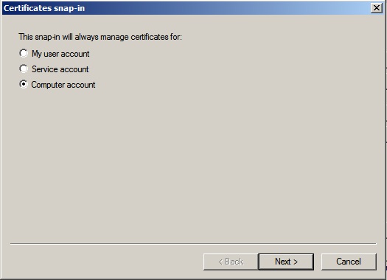The image size is (387, 280).
Task: Close the Certificates snap-in dialog with X
Action: click(377, 8)
